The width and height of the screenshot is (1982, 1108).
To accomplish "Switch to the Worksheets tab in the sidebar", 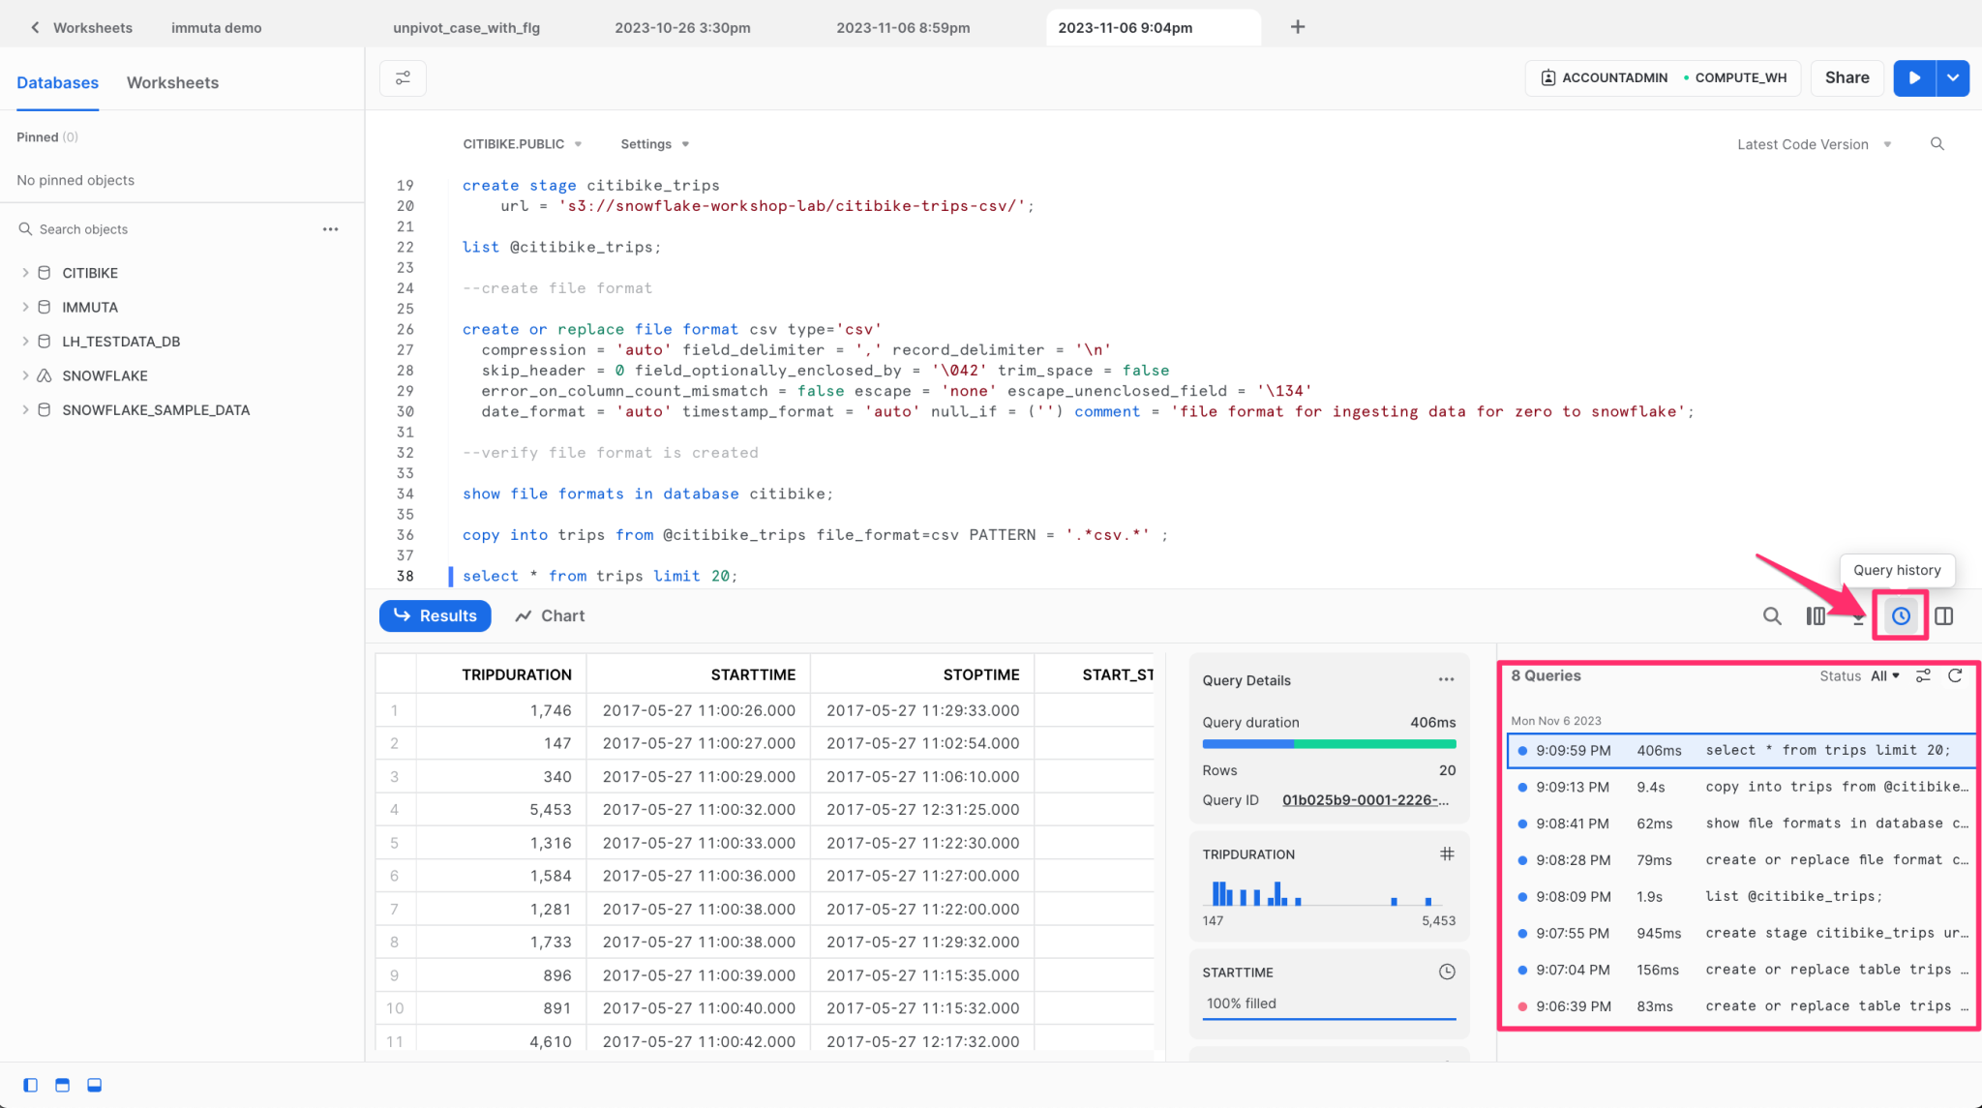I will point(171,82).
